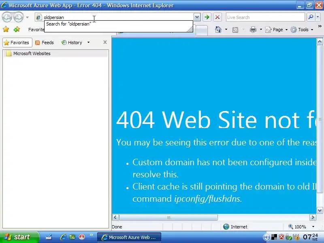Click the black-and-white tray icon
324x243 pixels.
(274, 237)
